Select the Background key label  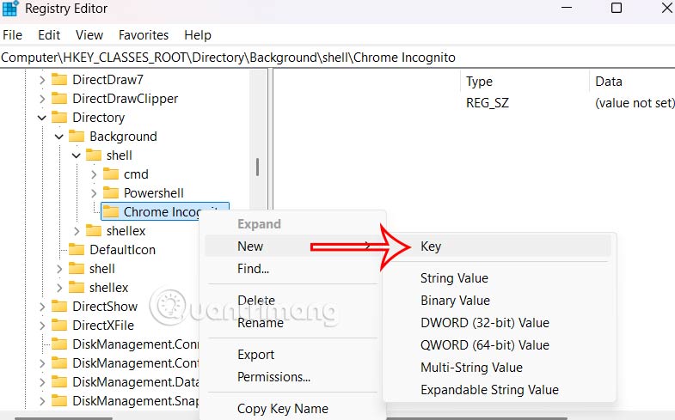coord(123,137)
